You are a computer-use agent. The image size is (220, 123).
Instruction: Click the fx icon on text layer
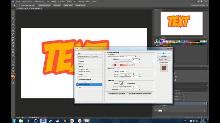(205, 103)
